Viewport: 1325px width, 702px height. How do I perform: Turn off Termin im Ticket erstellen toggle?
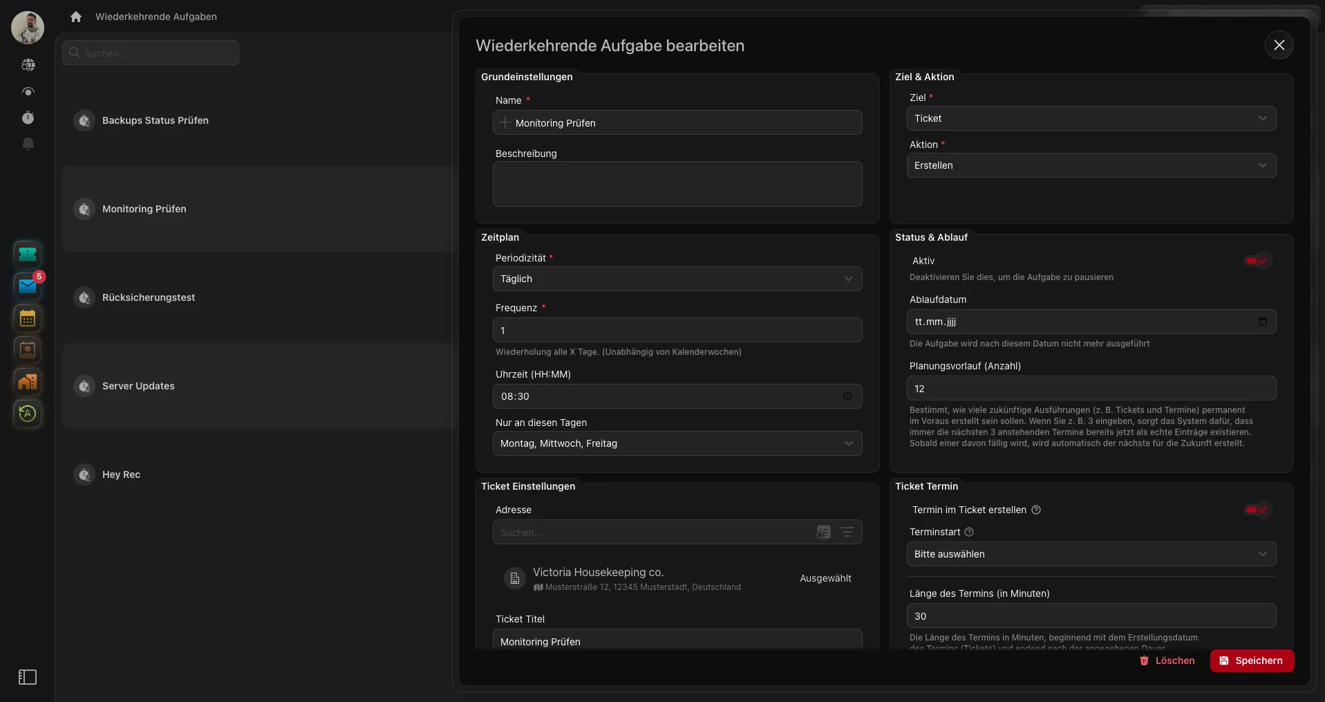(1257, 510)
